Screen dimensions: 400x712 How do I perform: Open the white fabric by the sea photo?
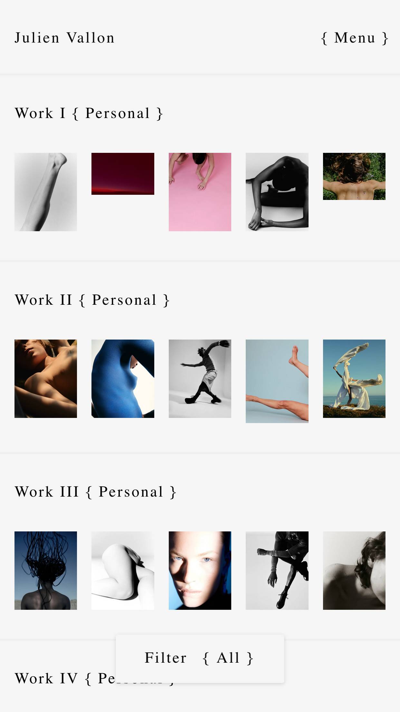[354, 379]
